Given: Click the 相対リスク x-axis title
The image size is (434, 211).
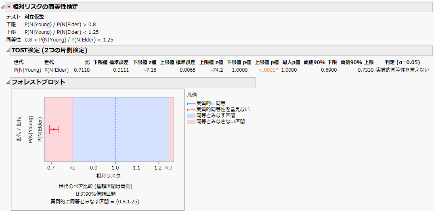Looking at the screenshot, I should 109,176.
